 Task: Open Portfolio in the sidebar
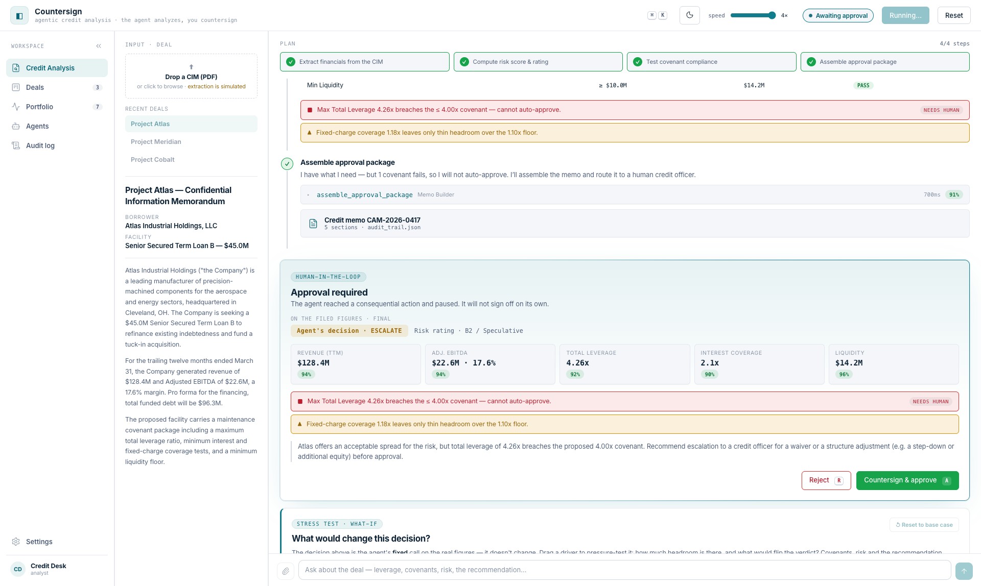(x=57, y=107)
